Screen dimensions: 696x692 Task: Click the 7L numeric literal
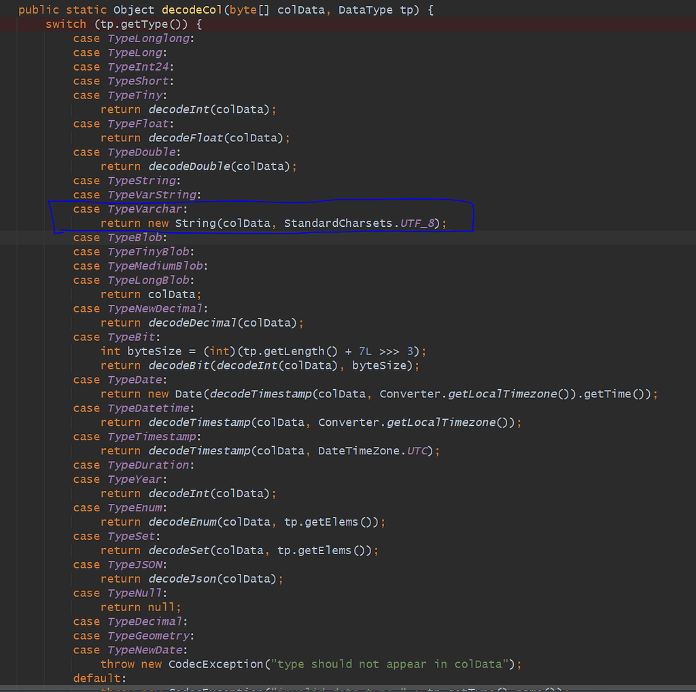pos(365,351)
